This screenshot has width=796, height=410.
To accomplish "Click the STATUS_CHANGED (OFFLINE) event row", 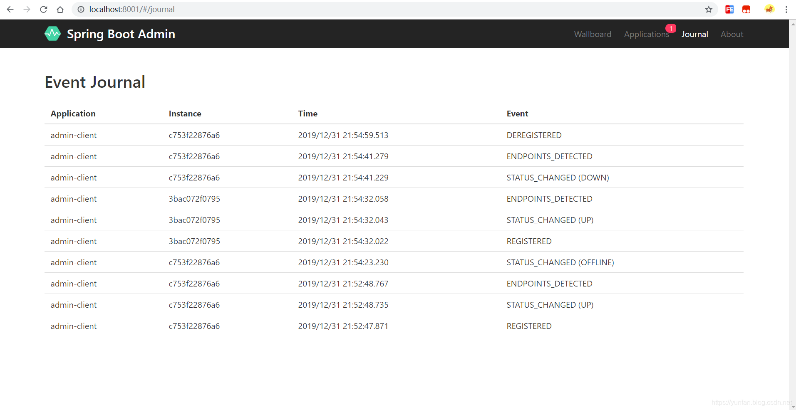I will pyautogui.click(x=394, y=262).
